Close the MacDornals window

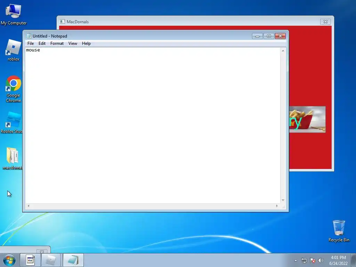(x=325, y=22)
